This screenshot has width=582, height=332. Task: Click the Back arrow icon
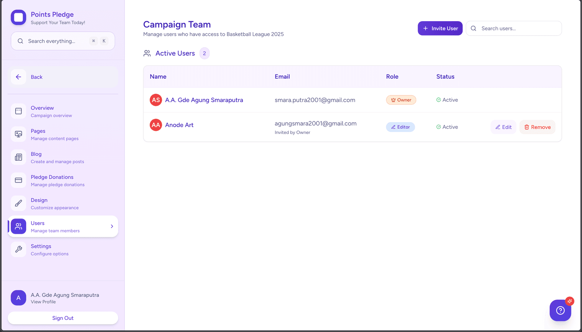pyautogui.click(x=18, y=77)
